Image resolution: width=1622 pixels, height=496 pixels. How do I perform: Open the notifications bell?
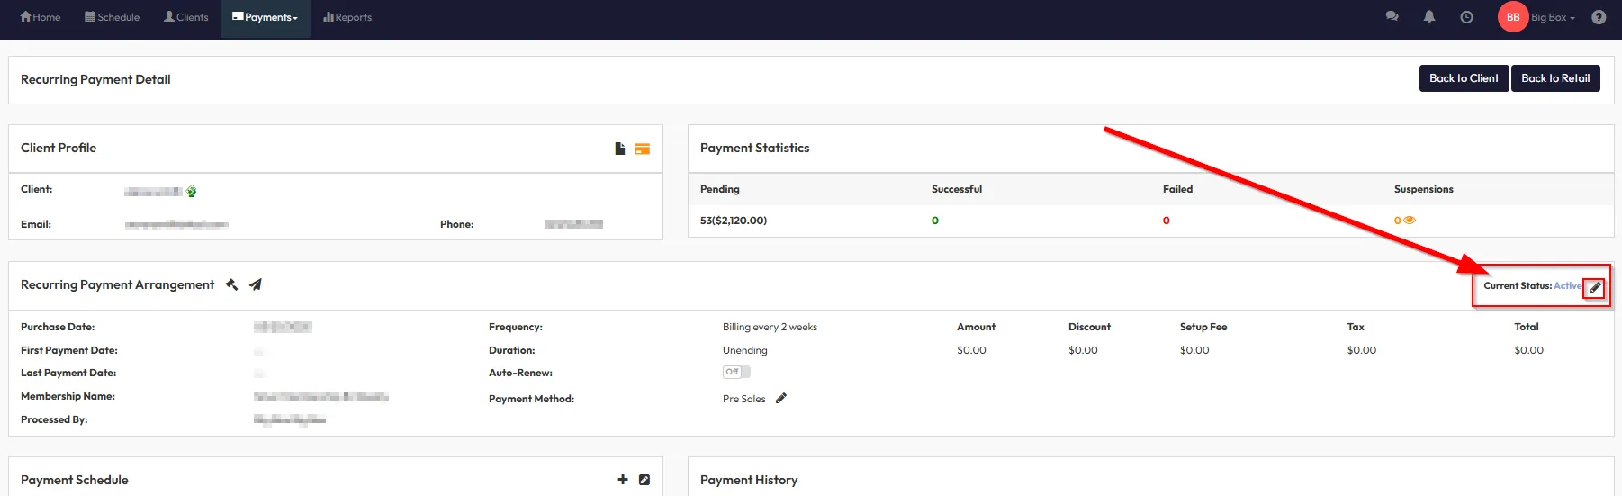coord(1429,17)
